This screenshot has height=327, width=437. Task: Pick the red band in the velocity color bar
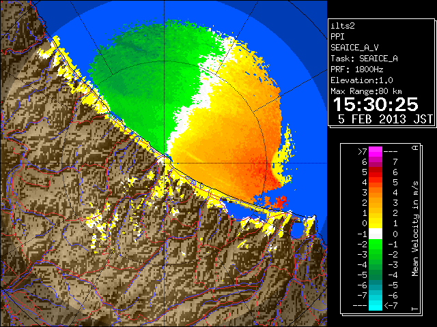(x=376, y=172)
